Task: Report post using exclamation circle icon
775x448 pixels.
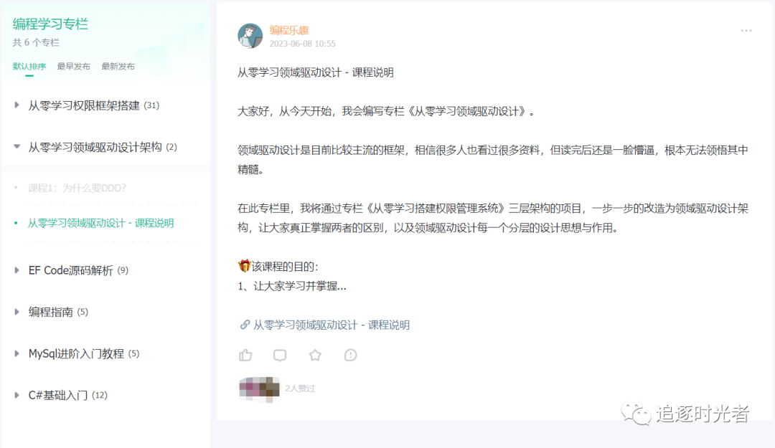Action: point(350,355)
